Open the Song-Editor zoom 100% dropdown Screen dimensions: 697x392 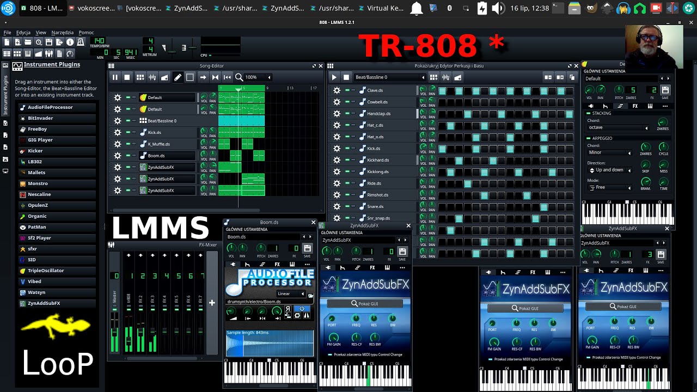(x=258, y=77)
